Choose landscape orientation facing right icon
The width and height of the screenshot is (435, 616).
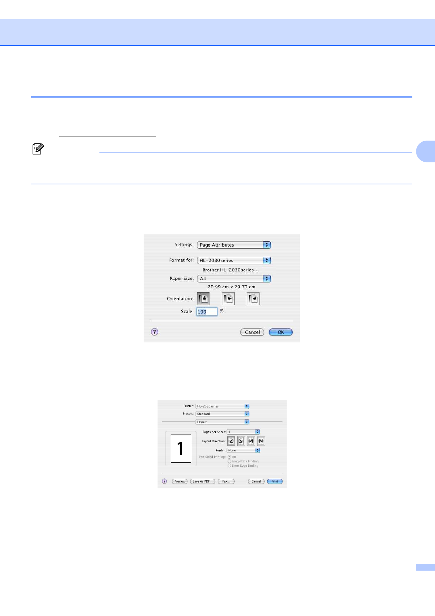pos(228,299)
